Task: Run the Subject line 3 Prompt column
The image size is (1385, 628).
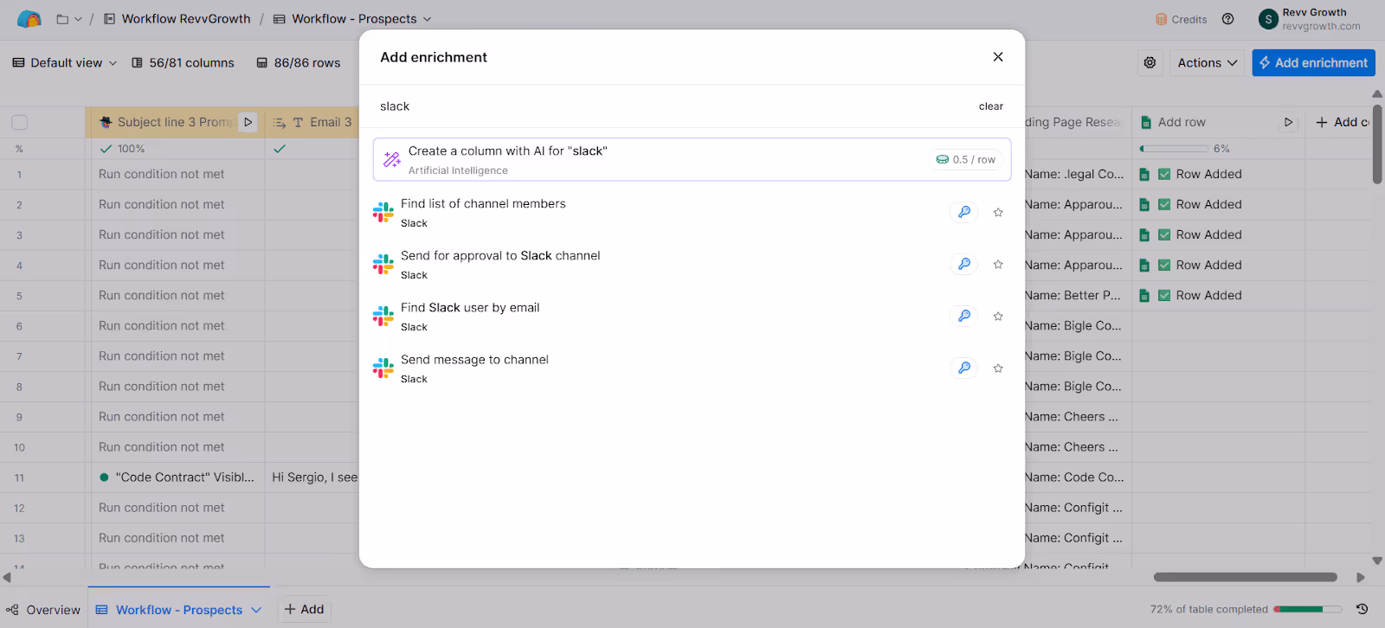Action: (x=248, y=122)
